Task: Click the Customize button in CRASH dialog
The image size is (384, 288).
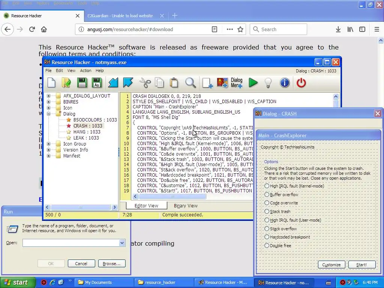Action: tap(331, 265)
